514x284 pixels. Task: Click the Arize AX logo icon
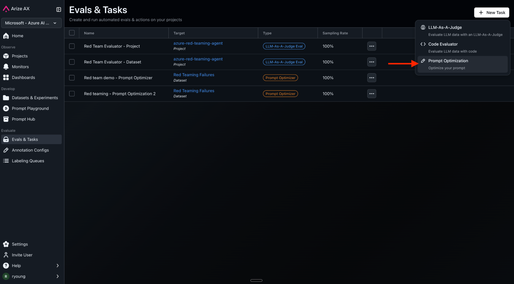pos(6,9)
